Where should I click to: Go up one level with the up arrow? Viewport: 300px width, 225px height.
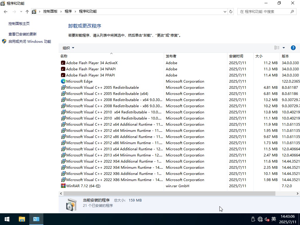[27, 11]
